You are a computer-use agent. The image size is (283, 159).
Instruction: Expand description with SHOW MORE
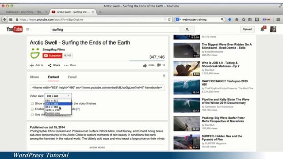[97, 148]
